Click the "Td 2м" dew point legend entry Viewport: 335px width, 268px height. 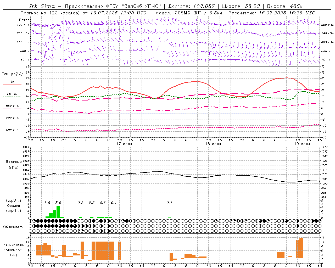click(12, 94)
